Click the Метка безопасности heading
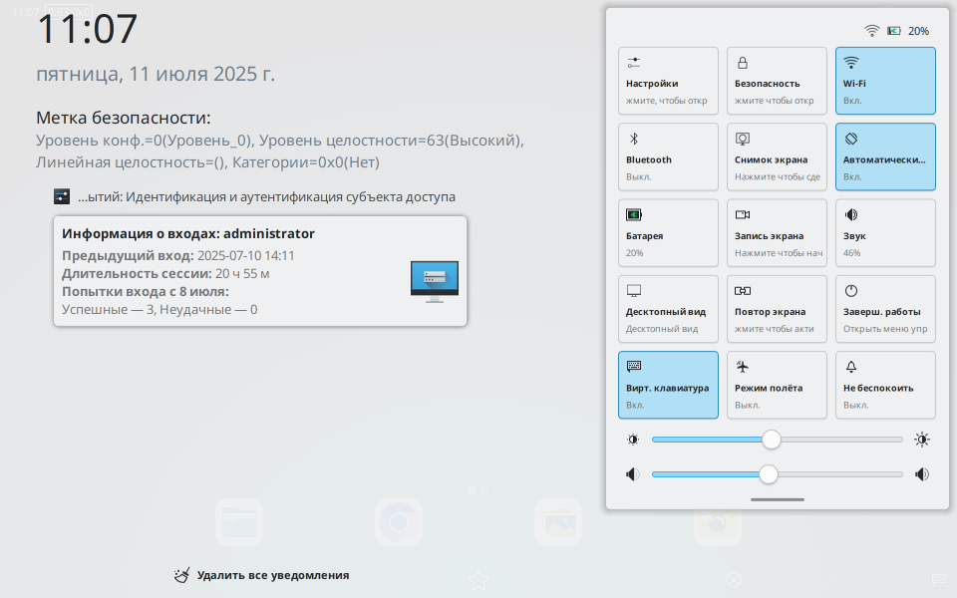957x598 pixels. 124,118
